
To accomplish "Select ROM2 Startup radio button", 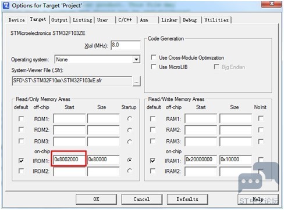I will click(130, 130).
